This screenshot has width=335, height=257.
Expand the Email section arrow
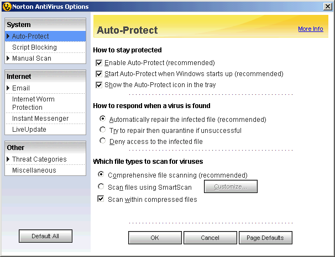click(8, 88)
